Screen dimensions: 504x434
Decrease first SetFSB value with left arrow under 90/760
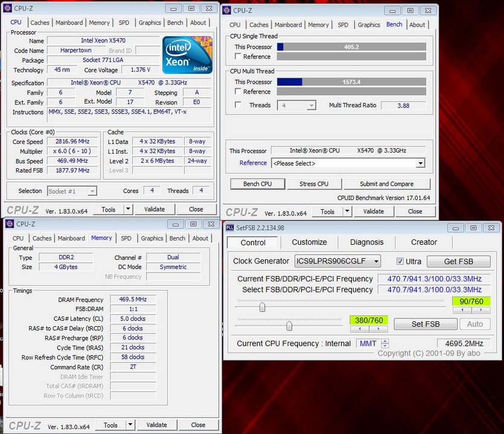(x=462, y=310)
